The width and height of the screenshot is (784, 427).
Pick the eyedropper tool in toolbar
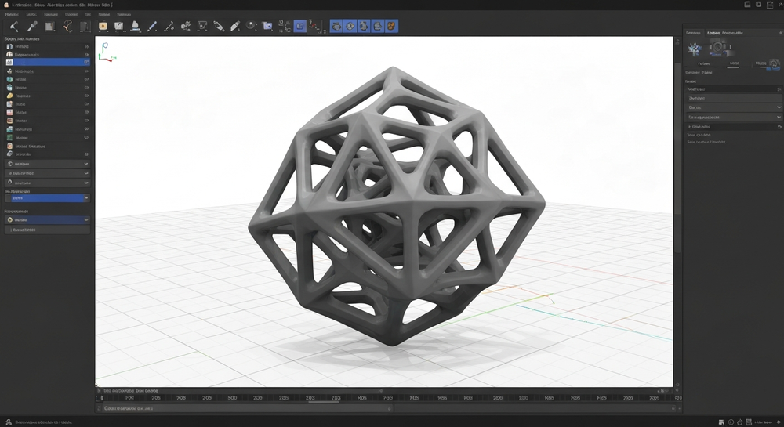[x=32, y=27]
